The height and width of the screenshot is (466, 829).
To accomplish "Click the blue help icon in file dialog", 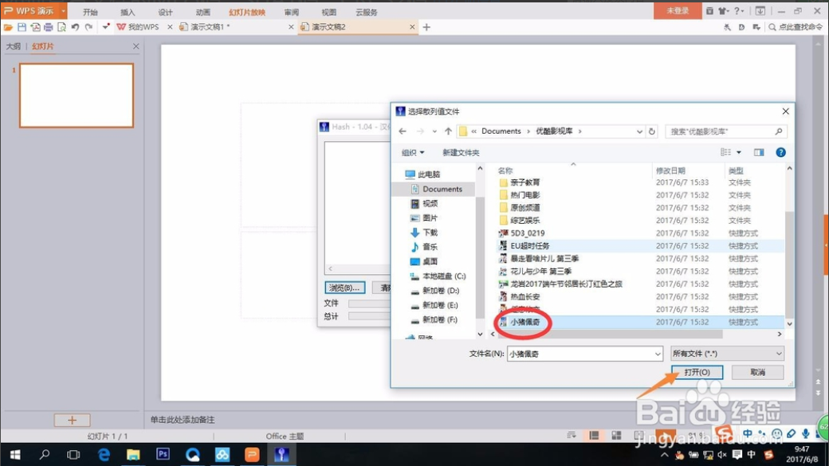I will tap(780, 152).
